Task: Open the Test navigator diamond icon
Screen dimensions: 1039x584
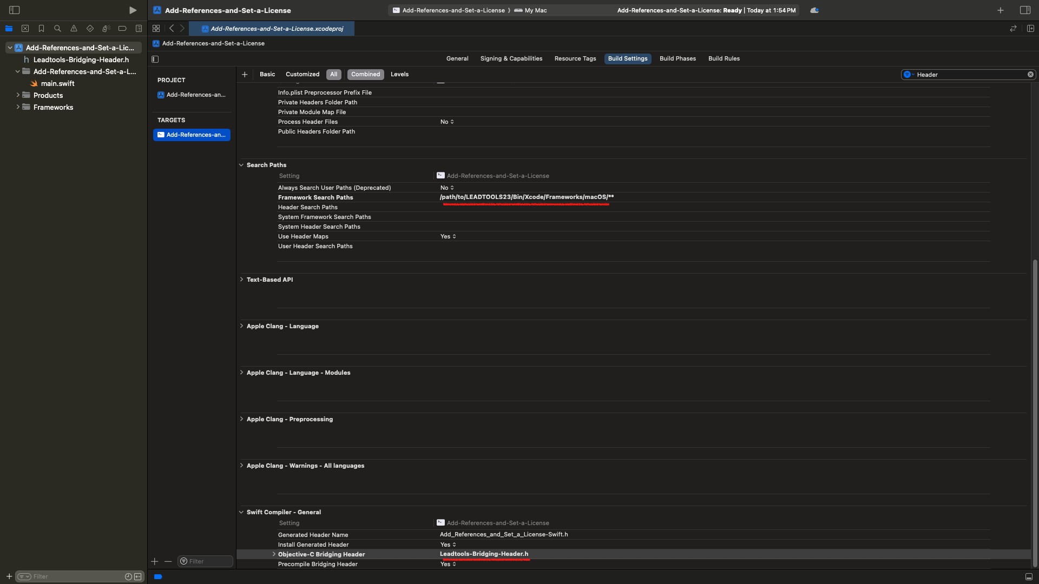Action: tap(90, 28)
